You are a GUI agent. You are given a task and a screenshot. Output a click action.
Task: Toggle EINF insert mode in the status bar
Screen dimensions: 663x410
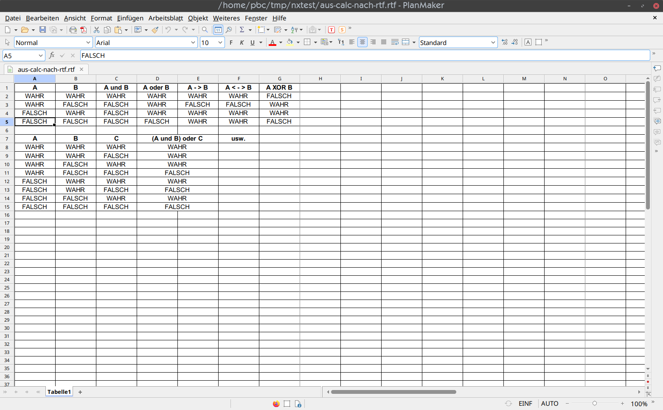pyautogui.click(x=525, y=404)
